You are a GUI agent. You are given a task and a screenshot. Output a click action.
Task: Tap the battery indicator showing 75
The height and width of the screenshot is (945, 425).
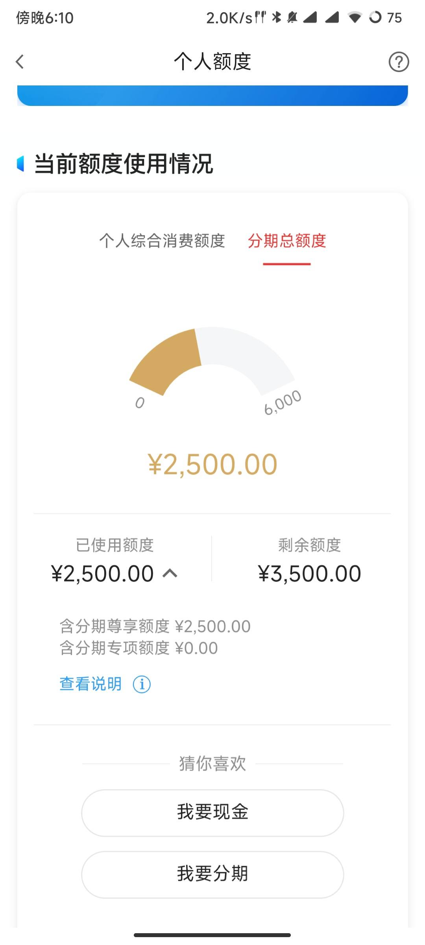tap(385, 17)
